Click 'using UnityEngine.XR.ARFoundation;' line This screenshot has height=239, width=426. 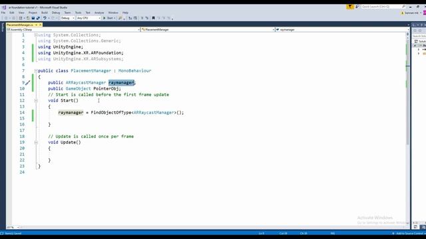(x=81, y=53)
